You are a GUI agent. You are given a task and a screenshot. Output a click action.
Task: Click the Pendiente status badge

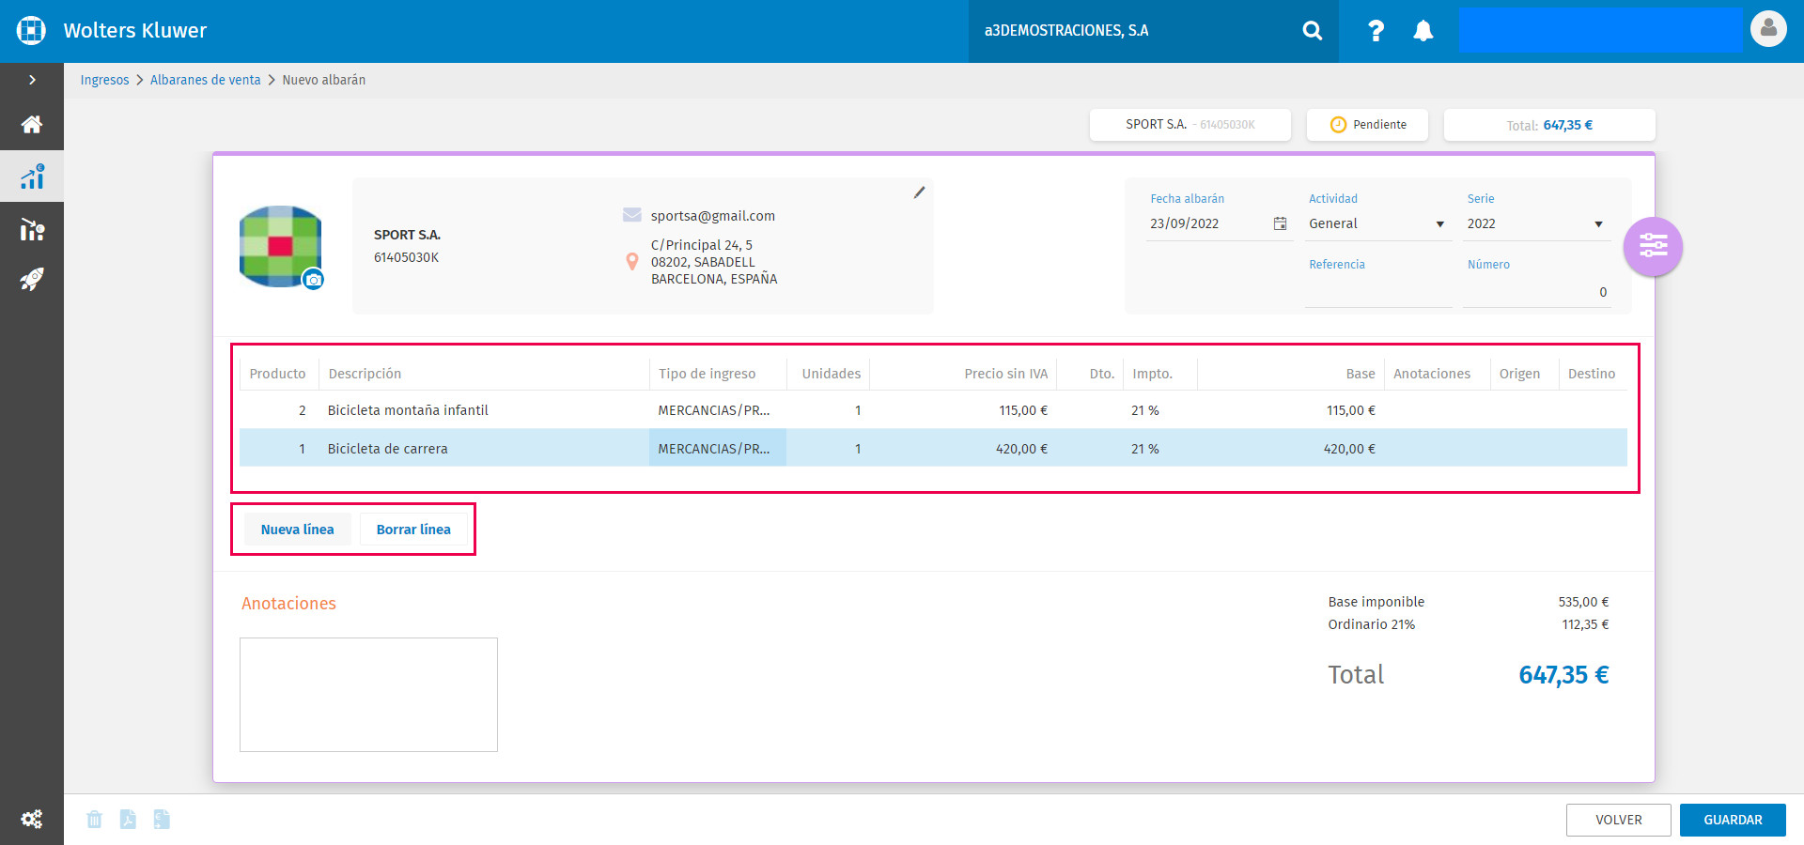(x=1367, y=125)
